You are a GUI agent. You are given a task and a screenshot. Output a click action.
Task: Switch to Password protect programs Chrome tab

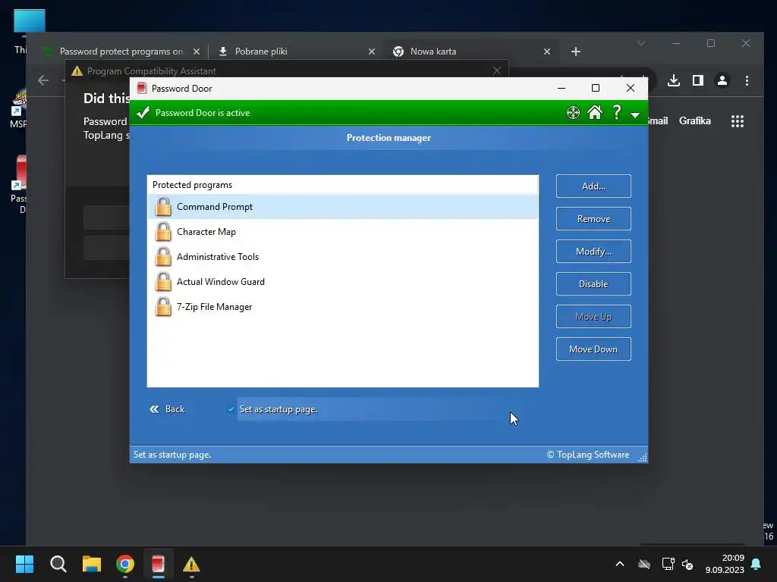pos(121,52)
